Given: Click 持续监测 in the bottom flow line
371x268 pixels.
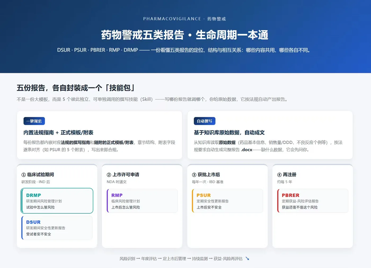Looking at the screenshot, I should point(200,259).
